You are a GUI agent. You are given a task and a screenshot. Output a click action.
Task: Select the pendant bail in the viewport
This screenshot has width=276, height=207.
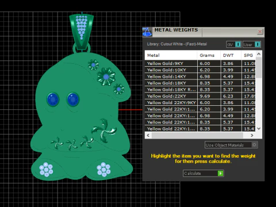82,32
